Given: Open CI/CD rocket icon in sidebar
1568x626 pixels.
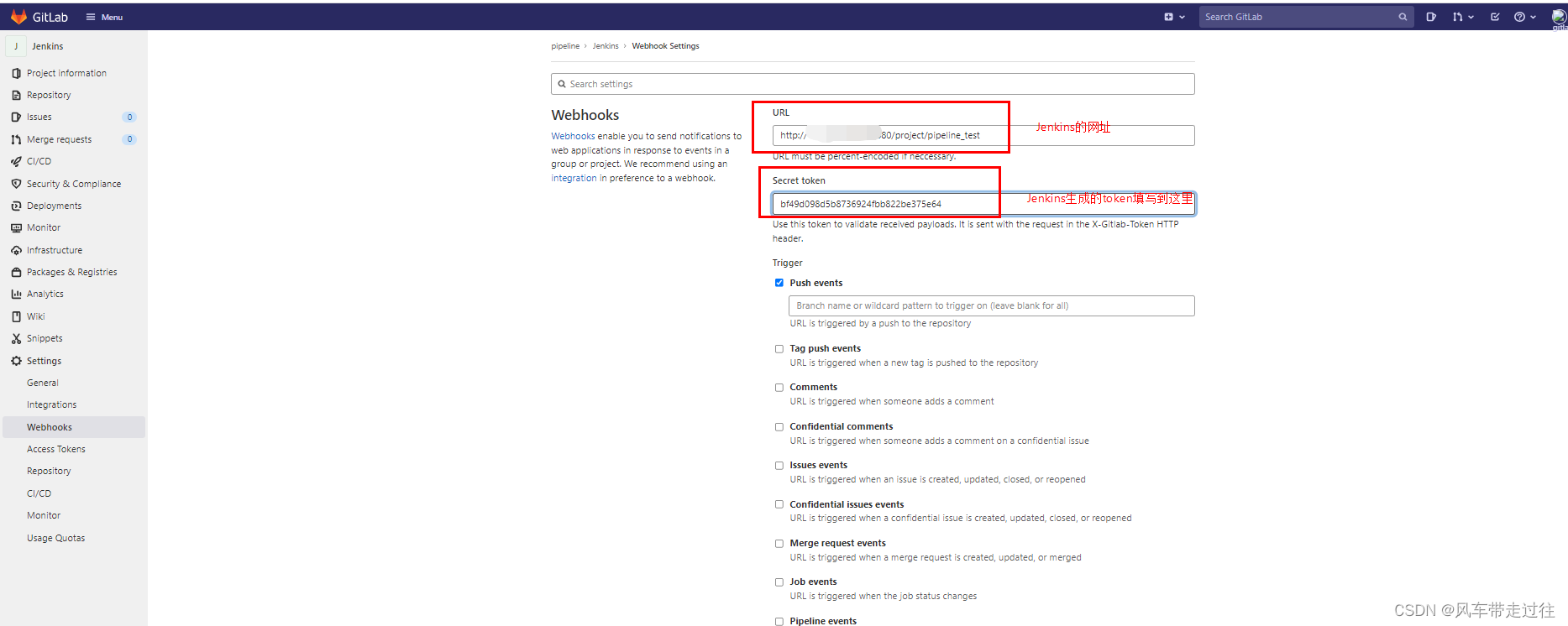Looking at the screenshot, I should click(x=16, y=161).
